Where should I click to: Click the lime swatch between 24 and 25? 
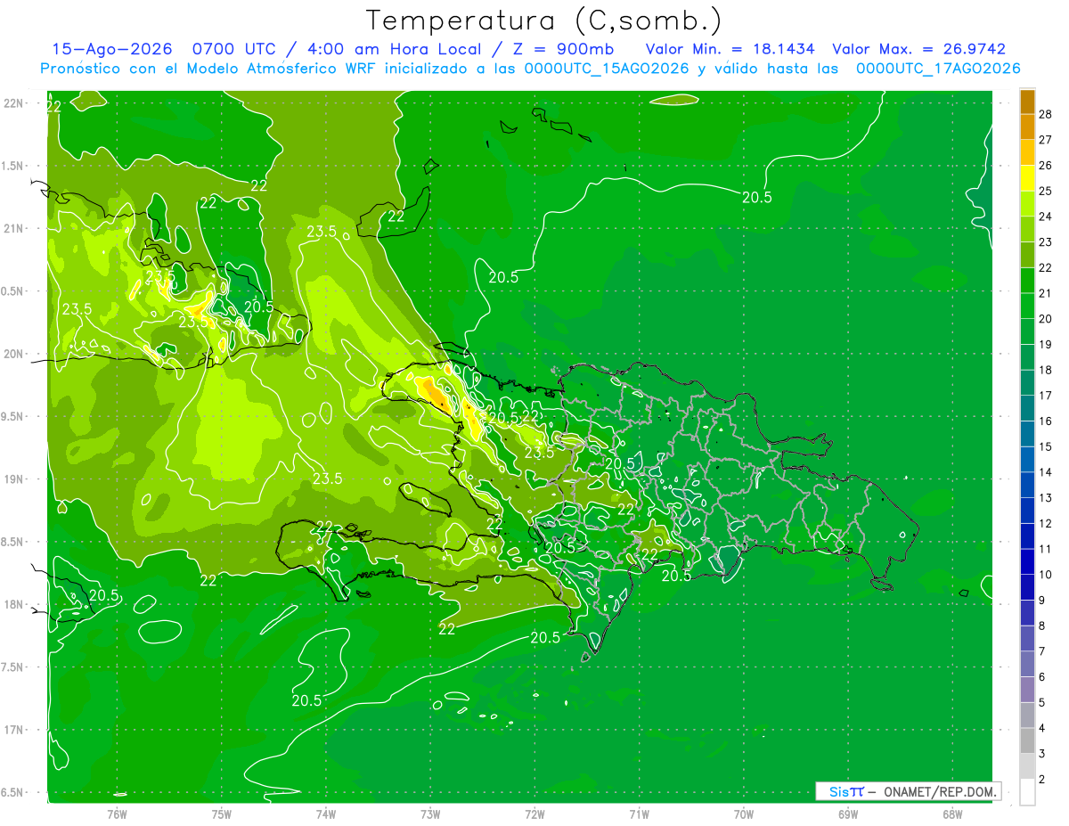(x=1027, y=204)
